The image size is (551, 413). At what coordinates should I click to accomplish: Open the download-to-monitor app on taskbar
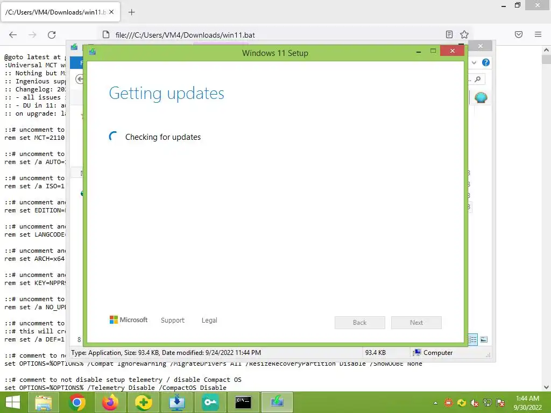pos(176,402)
